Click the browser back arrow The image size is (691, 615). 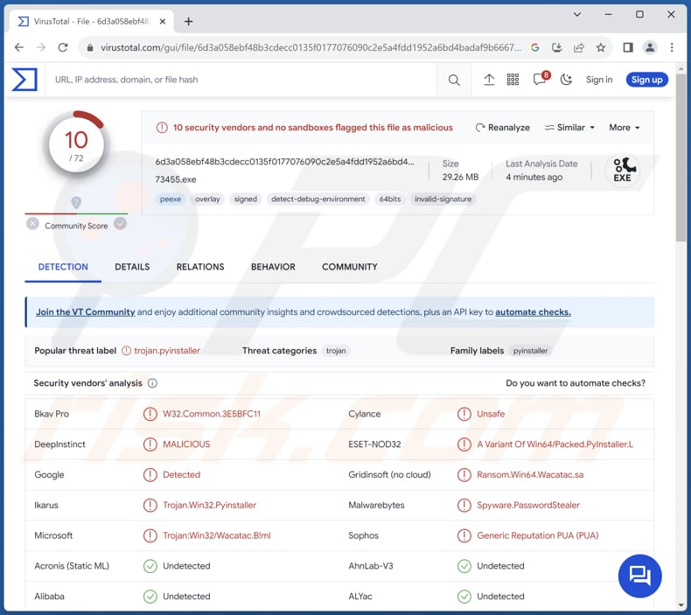tap(19, 47)
